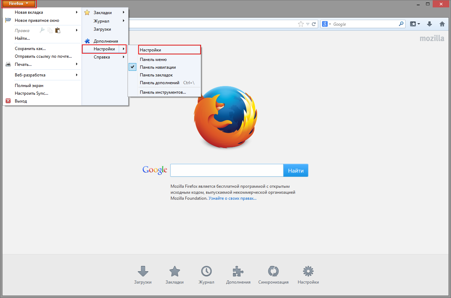Open Синхронизация icon at page bottom
This screenshot has height=298, width=451.
point(273,271)
